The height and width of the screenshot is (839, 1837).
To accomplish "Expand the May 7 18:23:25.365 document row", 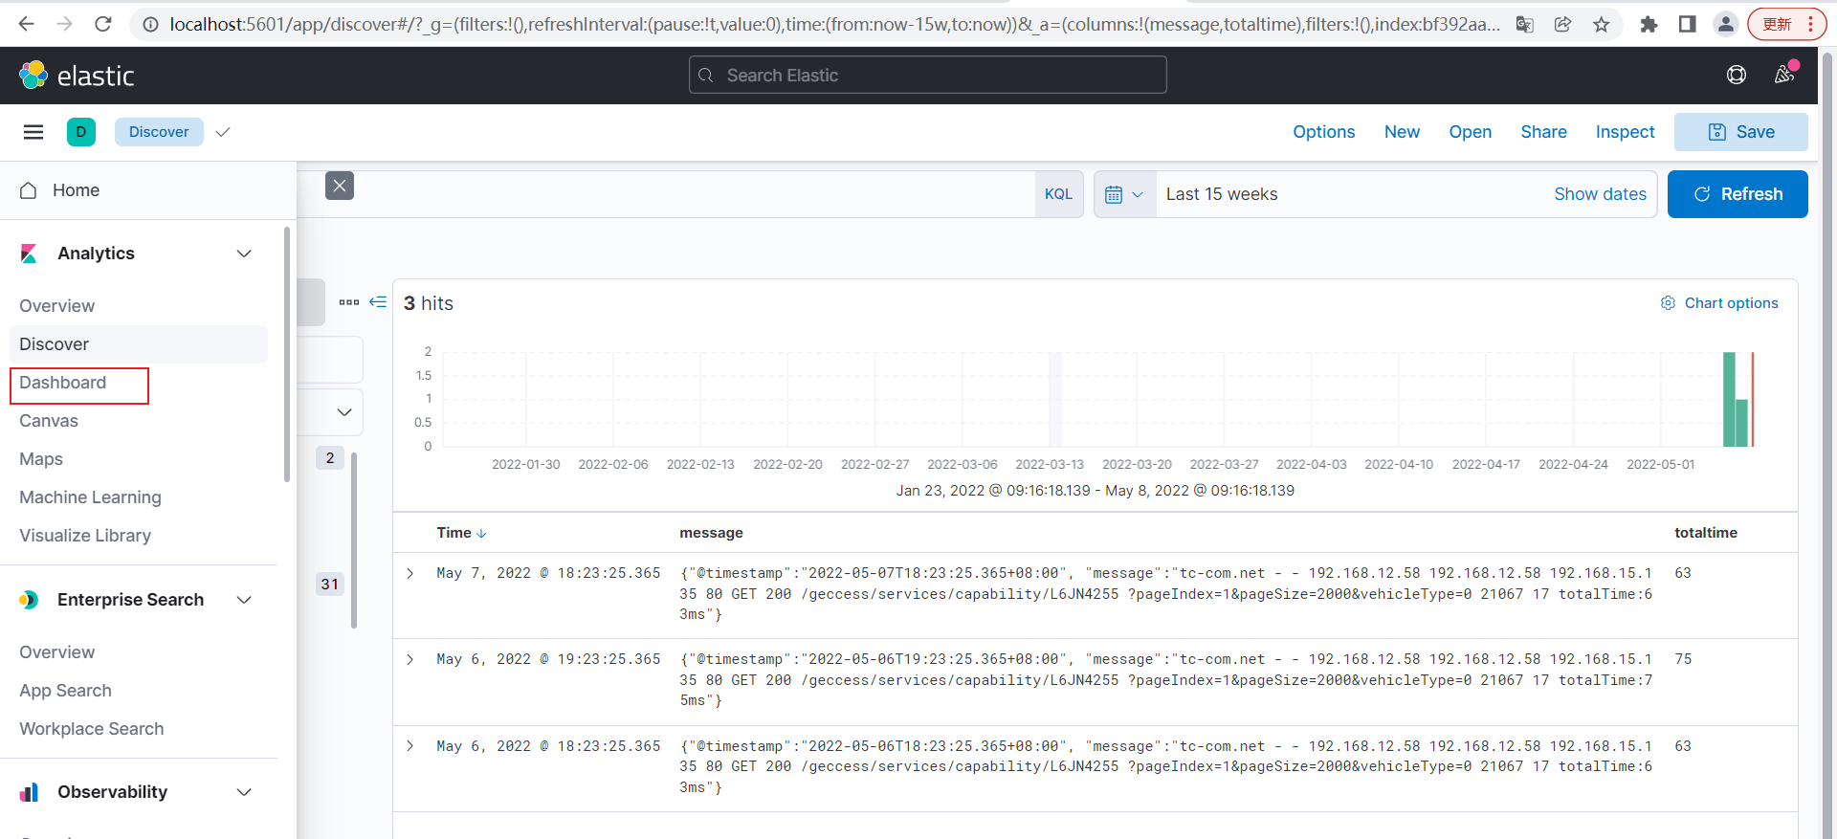I will pyautogui.click(x=410, y=573).
